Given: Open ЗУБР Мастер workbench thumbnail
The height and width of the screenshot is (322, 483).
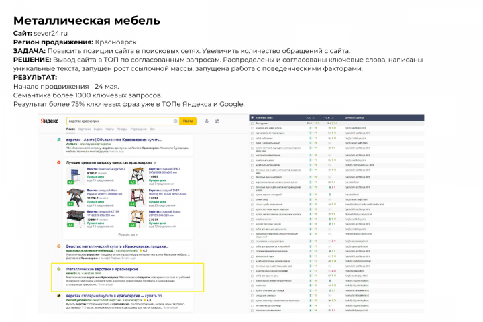Looking at the screenshot, I should [138, 197].
